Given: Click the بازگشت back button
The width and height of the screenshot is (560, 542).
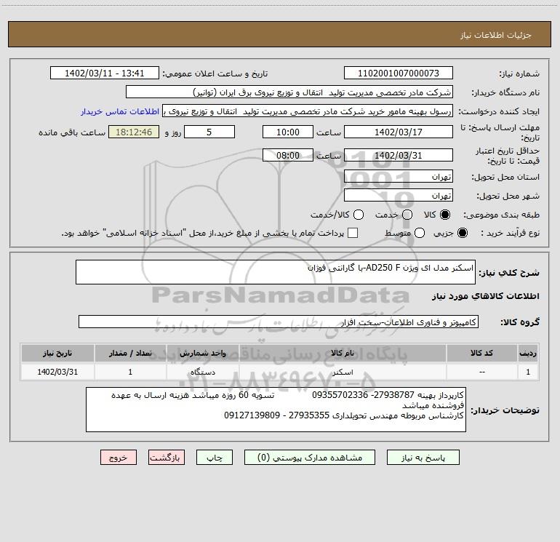Looking at the screenshot, I should pyautogui.click(x=167, y=458).
